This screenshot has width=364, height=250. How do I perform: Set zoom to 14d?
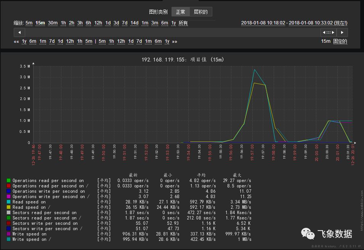pyautogui.click(x=135, y=23)
